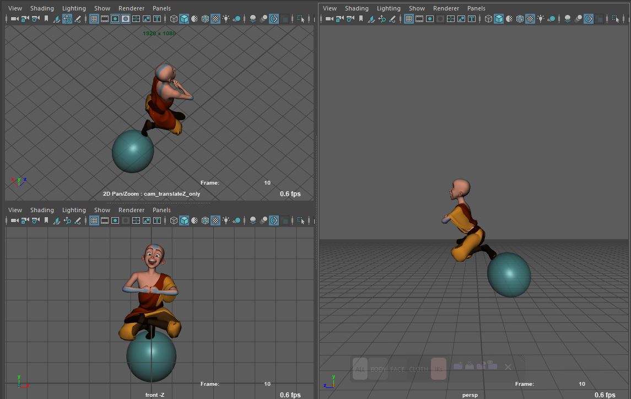Open View menu of top-left camera panel
The width and height of the screenshot is (631, 399).
pos(15,8)
